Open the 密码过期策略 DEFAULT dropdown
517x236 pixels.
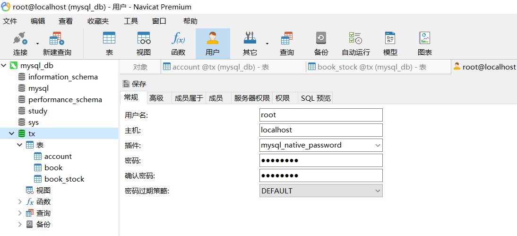click(x=321, y=191)
